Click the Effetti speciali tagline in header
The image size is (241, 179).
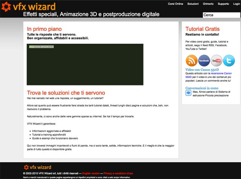point(91,14)
